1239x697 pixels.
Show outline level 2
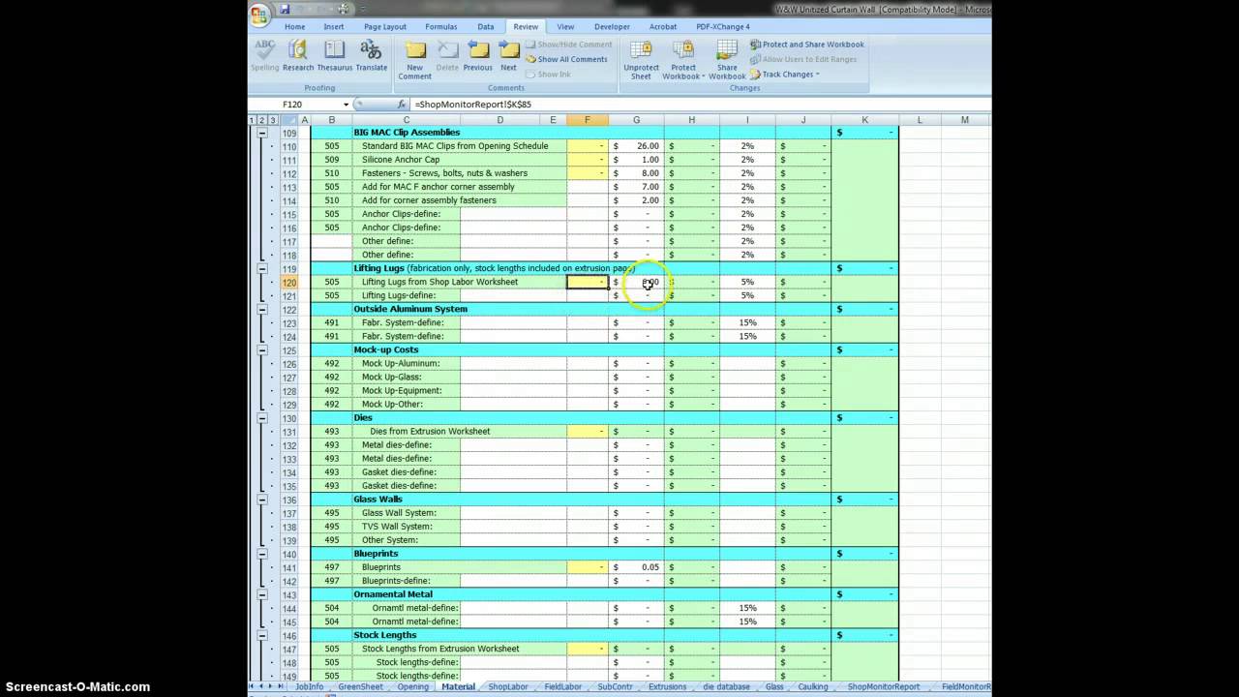(262, 120)
